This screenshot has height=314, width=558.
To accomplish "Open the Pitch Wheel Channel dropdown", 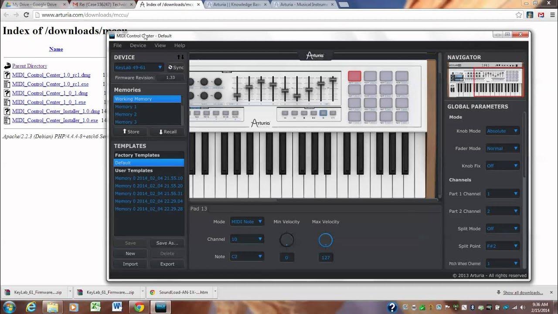I will click(x=502, y=263).
